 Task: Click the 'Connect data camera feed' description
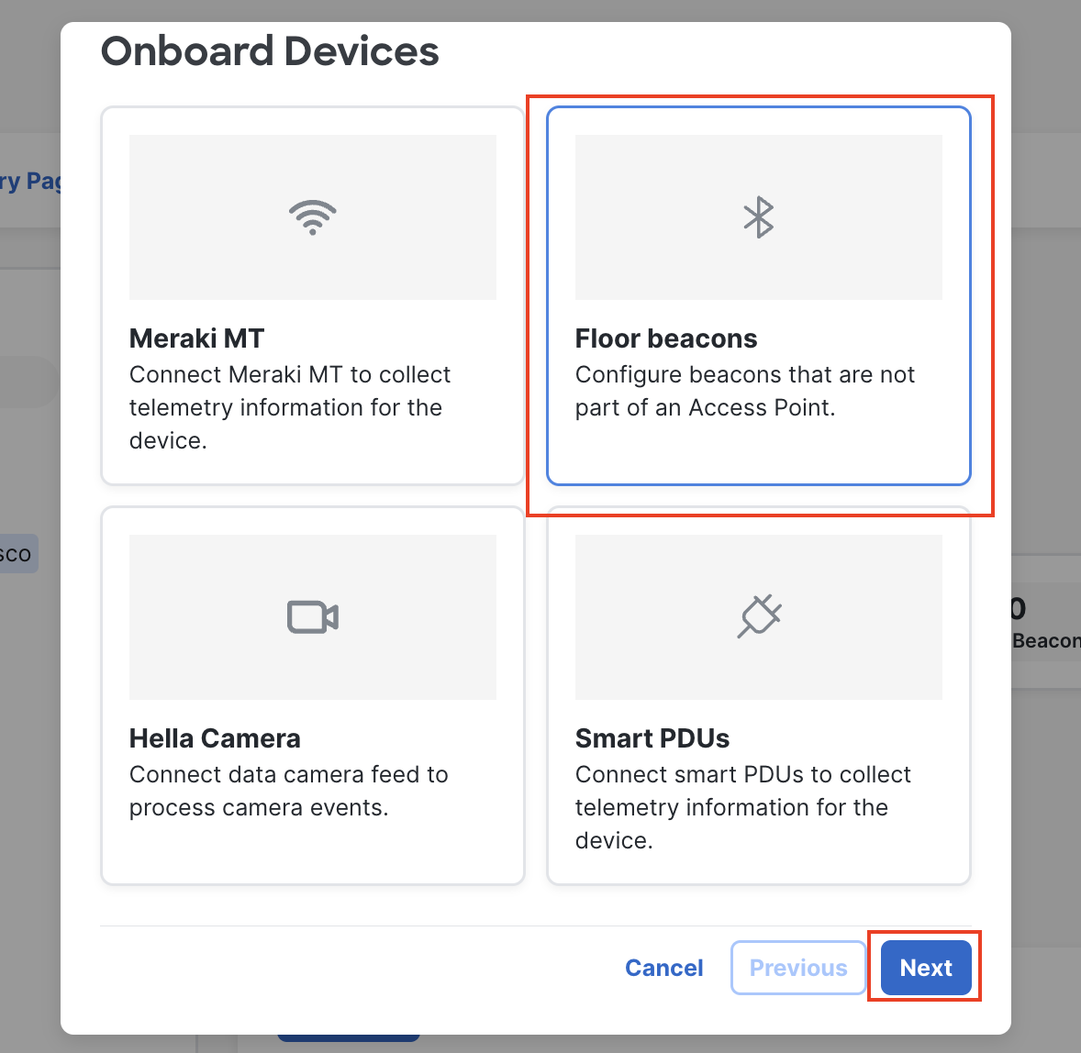[x=288, y=791]
